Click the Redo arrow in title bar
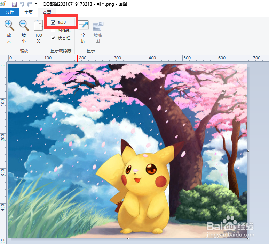 coord(30,4)
